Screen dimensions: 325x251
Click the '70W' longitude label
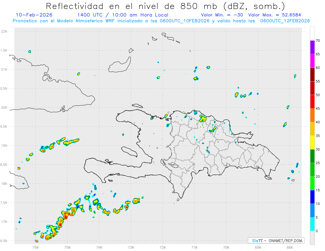click(x=226, y=247)
